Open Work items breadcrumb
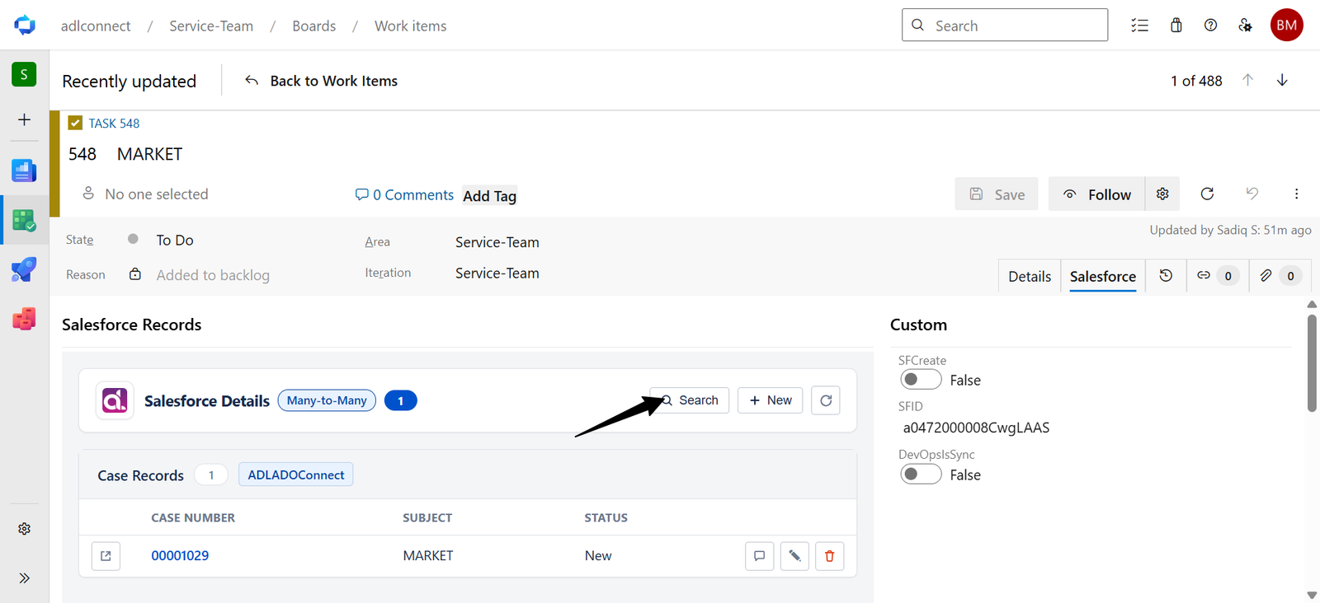 pos(411,26)
